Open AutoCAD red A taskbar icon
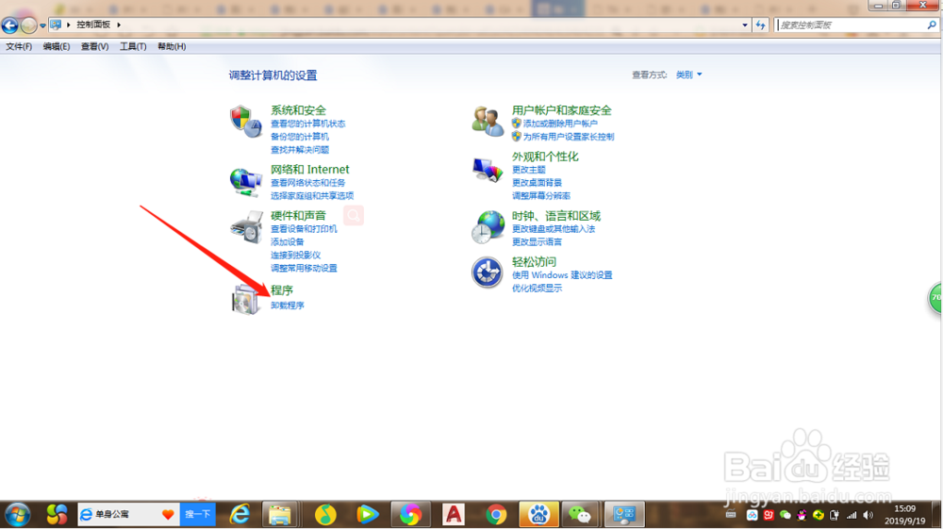This screenshot has height=529, width=943. (454, 515)
